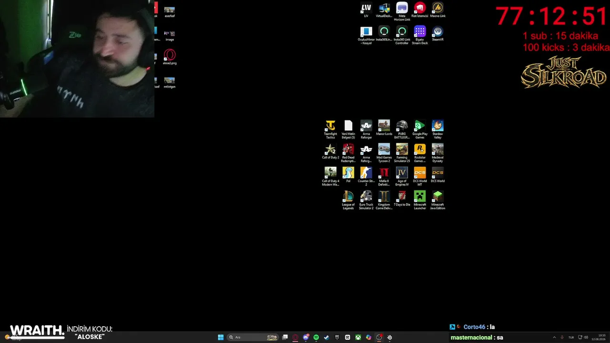The height and width of the screenshot is (343, 610).
Task: Select the Medieval Dynasty icon
Action: [437, 153]
